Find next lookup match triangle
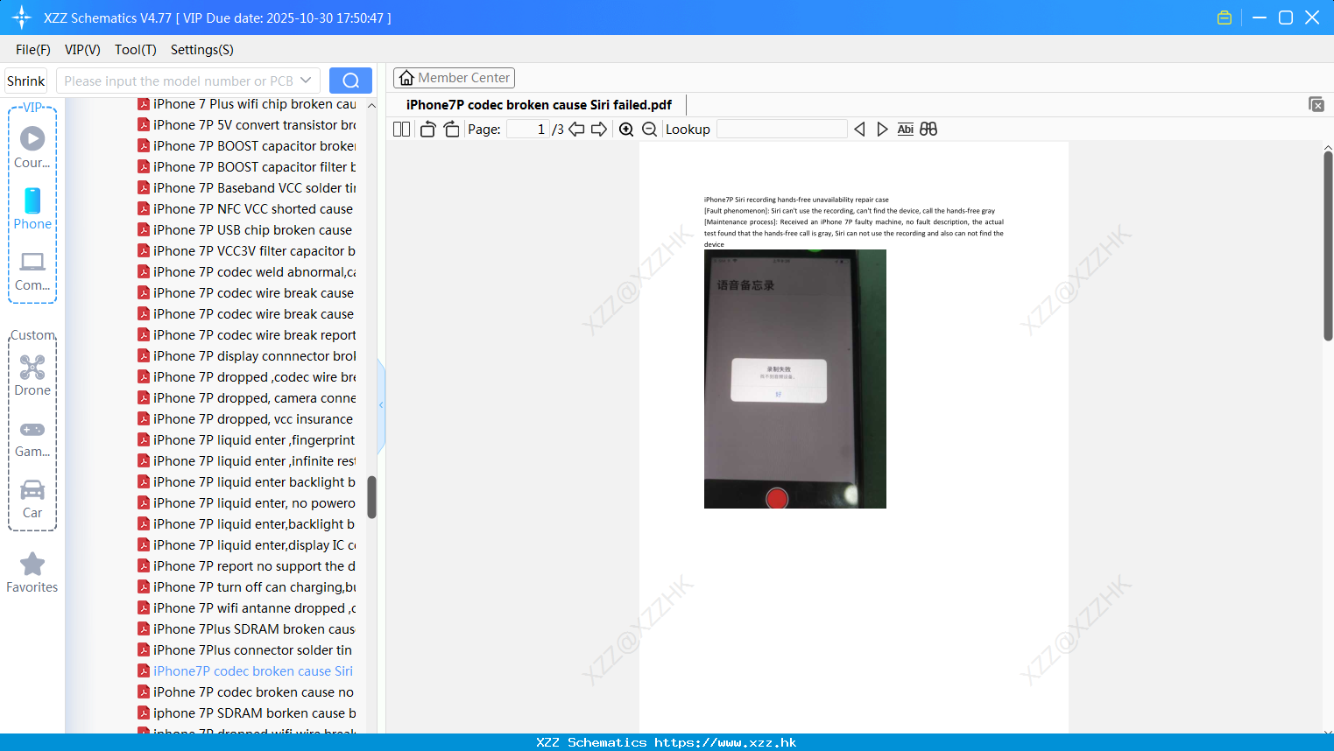This screenshot has height=751, width=1334. 882,130
